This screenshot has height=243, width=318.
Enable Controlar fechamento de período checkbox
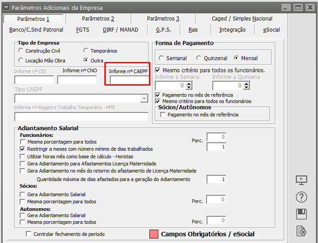point(29,234)
